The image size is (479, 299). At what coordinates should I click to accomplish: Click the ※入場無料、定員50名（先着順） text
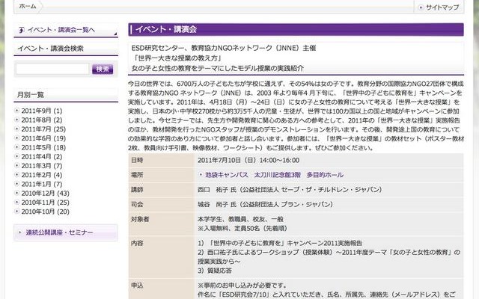(242, 228)
